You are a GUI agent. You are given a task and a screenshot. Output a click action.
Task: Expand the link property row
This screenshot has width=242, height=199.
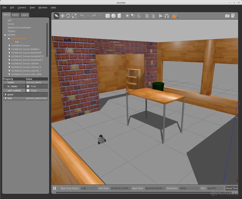coord(6,98)
